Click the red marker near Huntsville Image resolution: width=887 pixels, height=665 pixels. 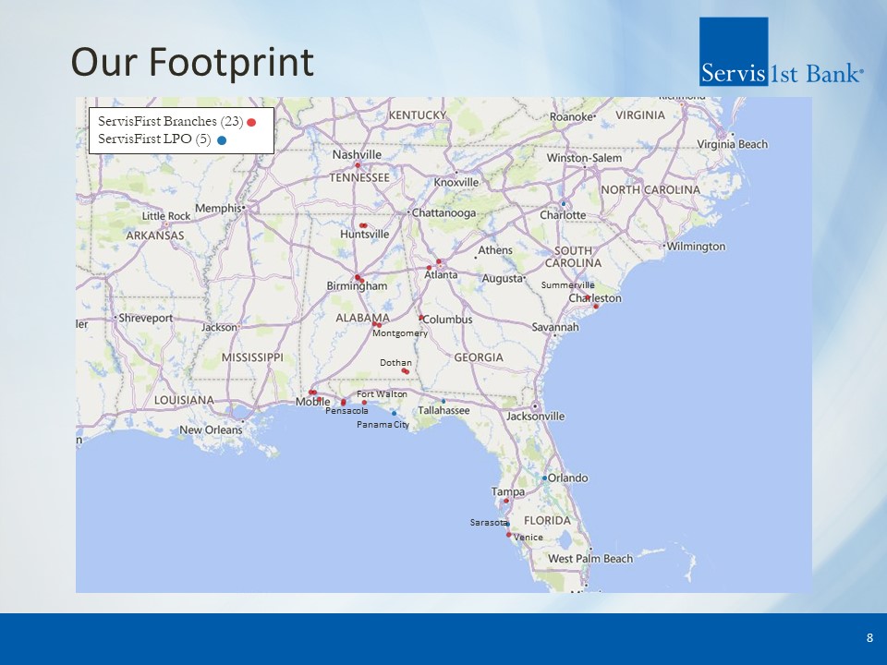[x=363, y=225]
